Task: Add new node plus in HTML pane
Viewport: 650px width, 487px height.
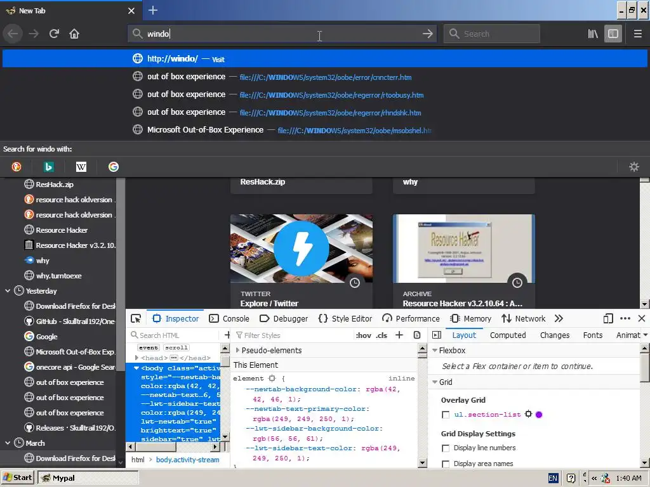Action: pos(227,335)
